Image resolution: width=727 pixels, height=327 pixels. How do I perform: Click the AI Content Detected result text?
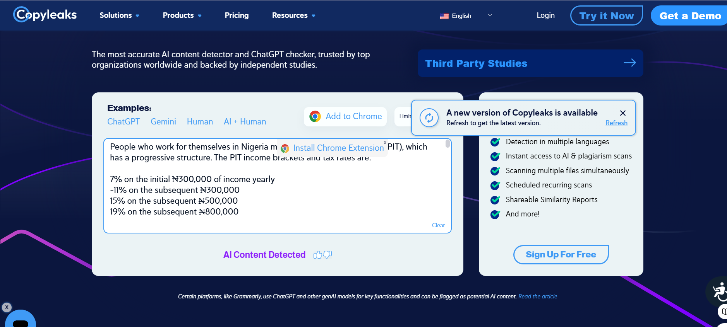click(x=264, y=255)
